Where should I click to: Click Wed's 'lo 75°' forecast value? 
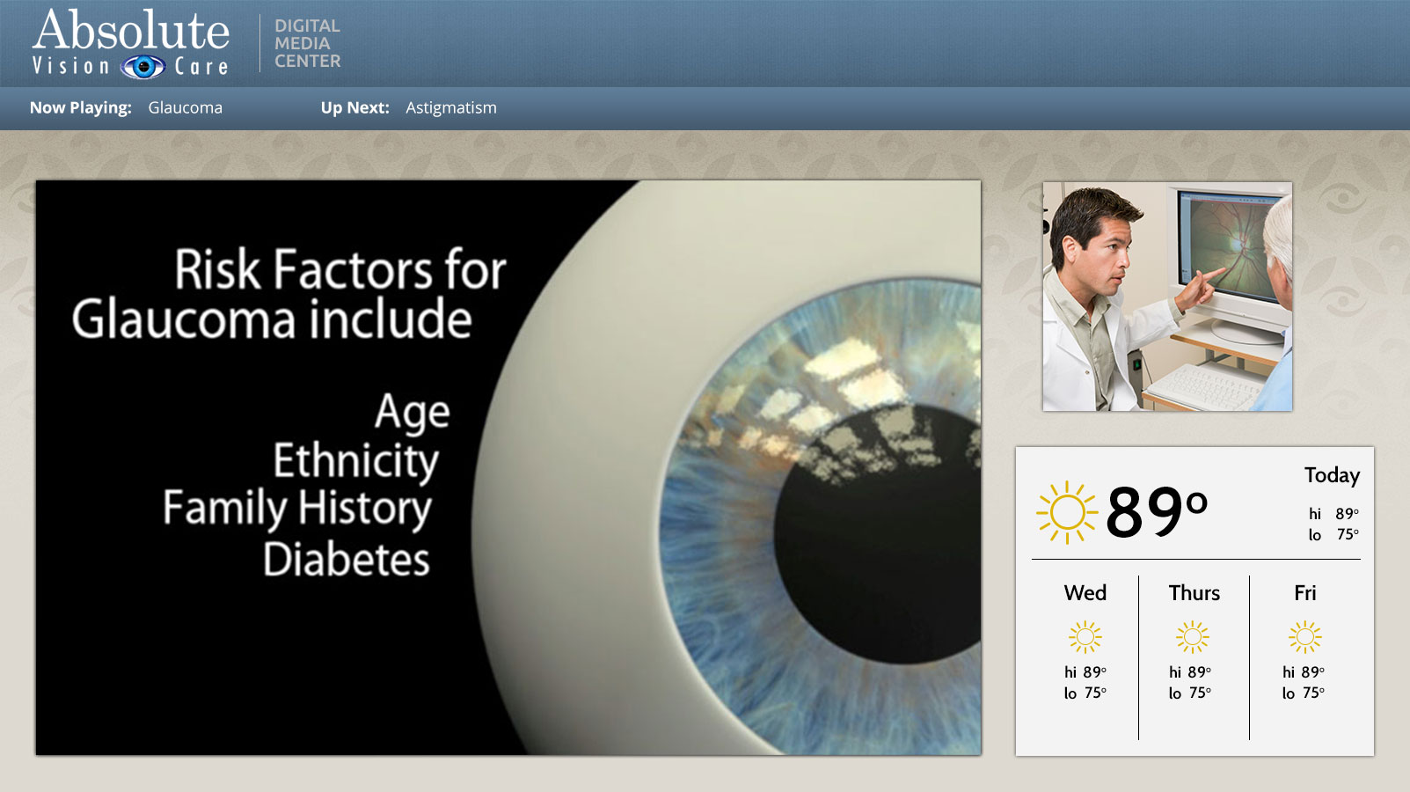[1085, 693]
